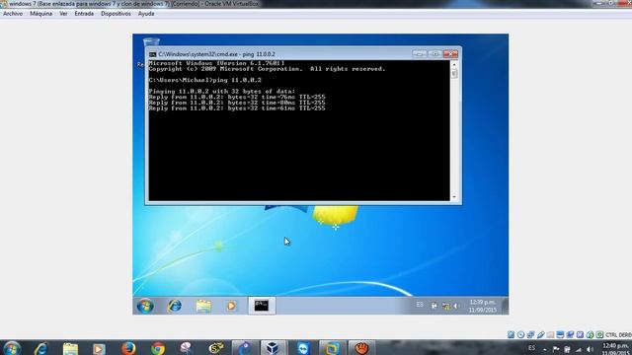Image resolution: width=632 pixels, height=355 pixels.
Task: Click the host ES language indicator
Action: pyautogui.click(x=531, y=348)
